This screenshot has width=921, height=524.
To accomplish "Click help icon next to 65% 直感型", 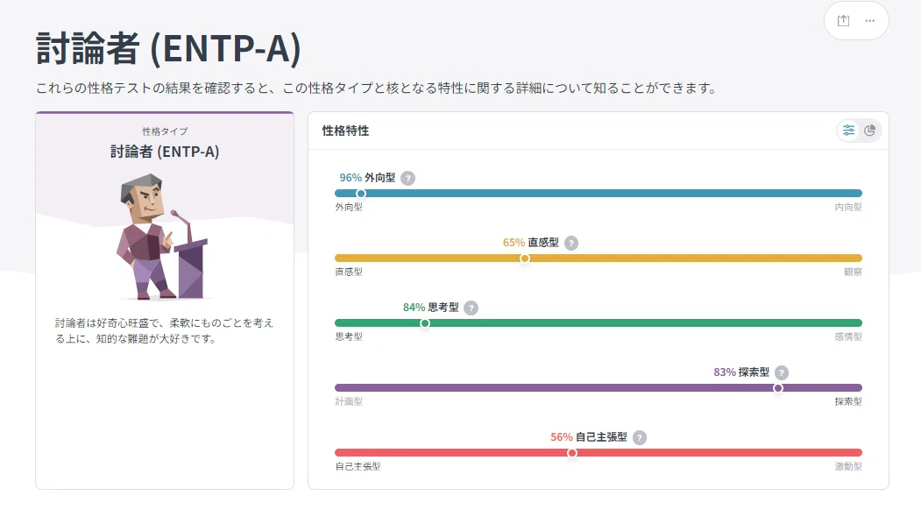I will [571, 244].
